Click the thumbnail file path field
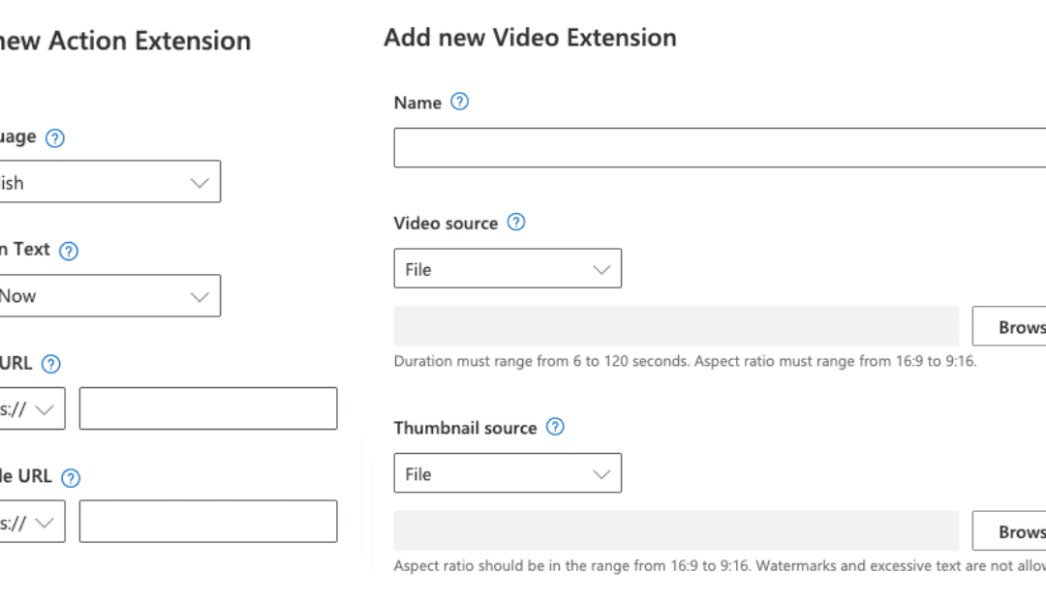 678,530
